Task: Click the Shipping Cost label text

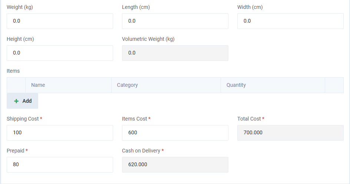Action: point(23,119)
